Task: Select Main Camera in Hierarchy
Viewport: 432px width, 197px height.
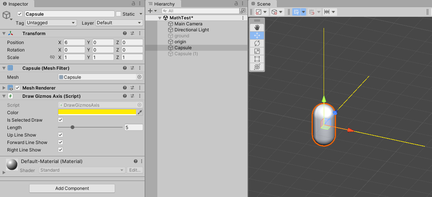Action: pyautogui.click(x=188, y=24)
